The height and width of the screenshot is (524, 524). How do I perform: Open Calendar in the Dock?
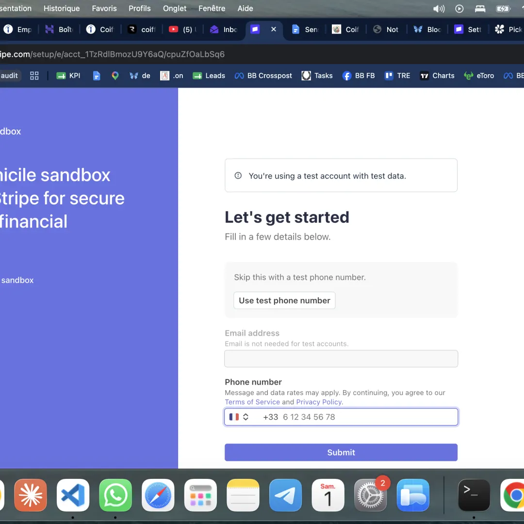coord(328,495)
